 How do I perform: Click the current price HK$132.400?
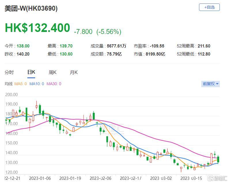(x=37, y=28)
